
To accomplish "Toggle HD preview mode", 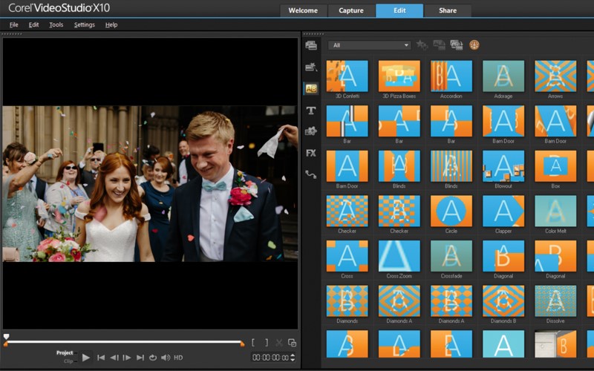I will (178, 358).
